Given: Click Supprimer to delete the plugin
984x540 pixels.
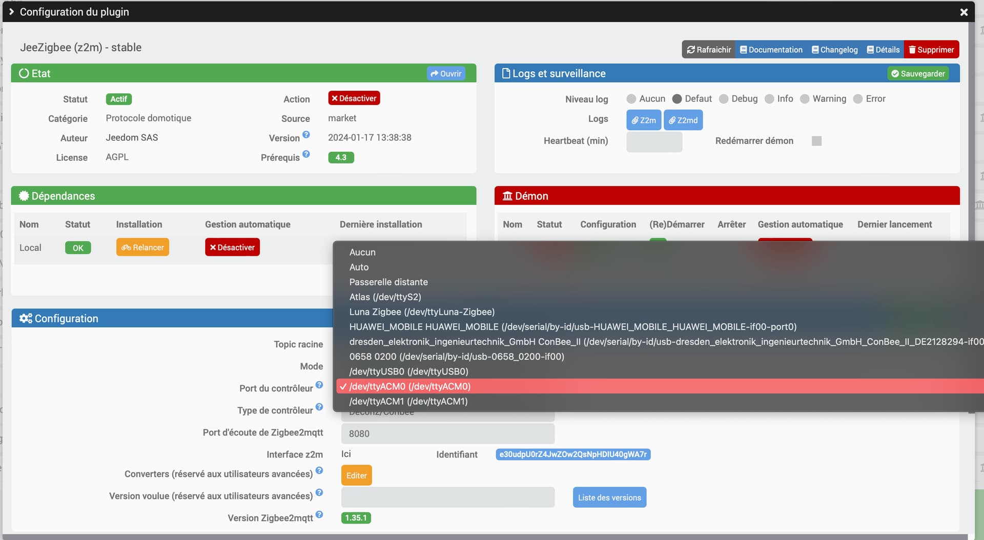Looking at the screenshot, I should click(x=932, y=50).
